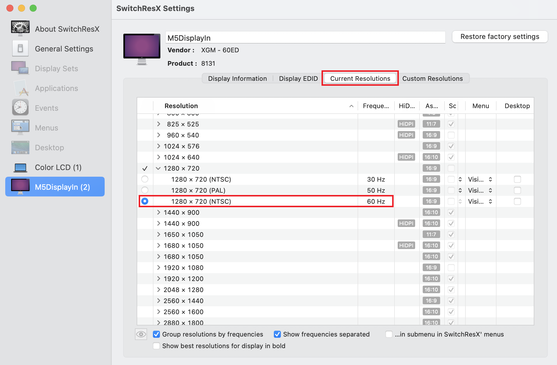The height and width of the screenshot is (365, 557).
Task: Toggle the scaled checkbox for 960 × 540
Action: point(451,135)
